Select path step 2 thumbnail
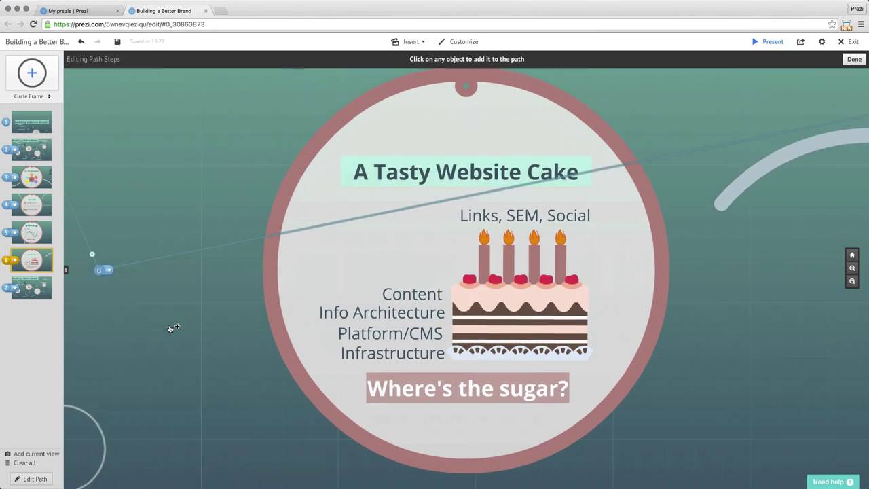This screenshot has width=869, height=489. (x=31, y=149)
